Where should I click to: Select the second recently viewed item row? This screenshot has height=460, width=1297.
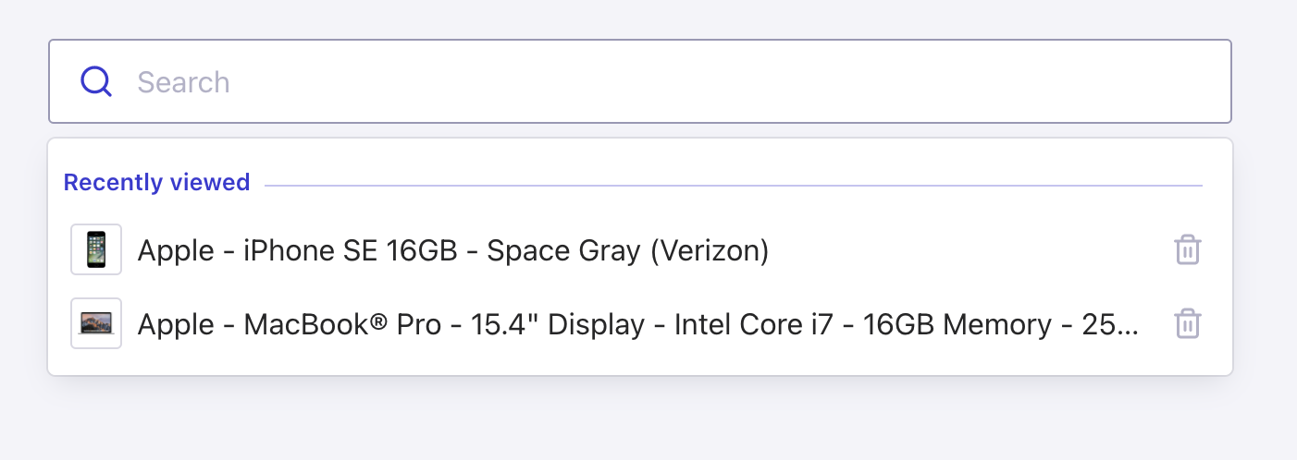(x=611, y=324)
